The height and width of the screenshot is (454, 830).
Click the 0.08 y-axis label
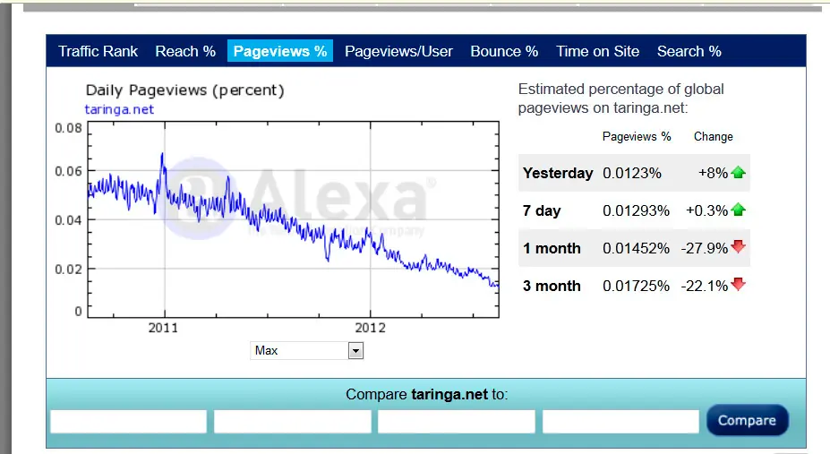point(68,128)
